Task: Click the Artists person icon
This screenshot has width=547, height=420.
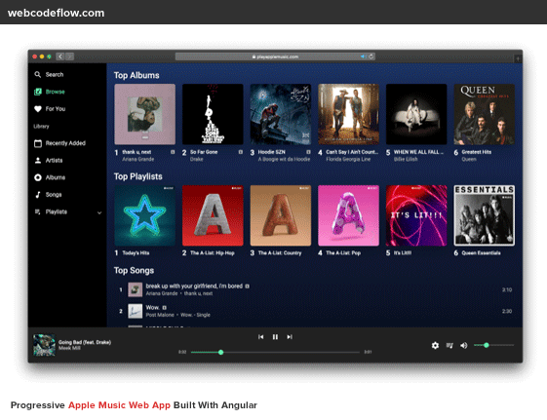Action: (38, 161)
